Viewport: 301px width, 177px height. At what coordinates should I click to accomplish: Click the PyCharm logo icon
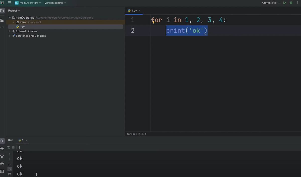tap(2, 3)
